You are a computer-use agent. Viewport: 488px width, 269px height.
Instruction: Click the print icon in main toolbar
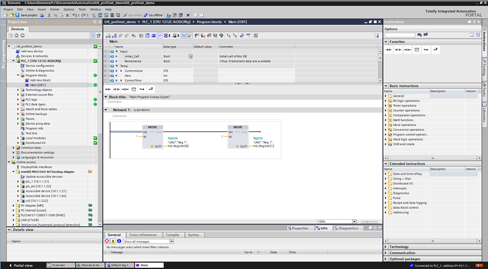(42, 15)
